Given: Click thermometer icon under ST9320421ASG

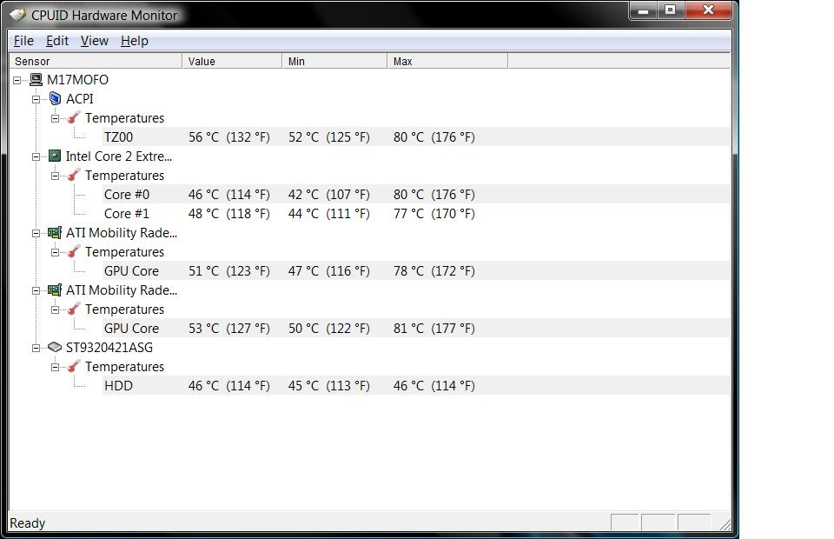Looking at the screenshot, I should [x=74, y=367].
